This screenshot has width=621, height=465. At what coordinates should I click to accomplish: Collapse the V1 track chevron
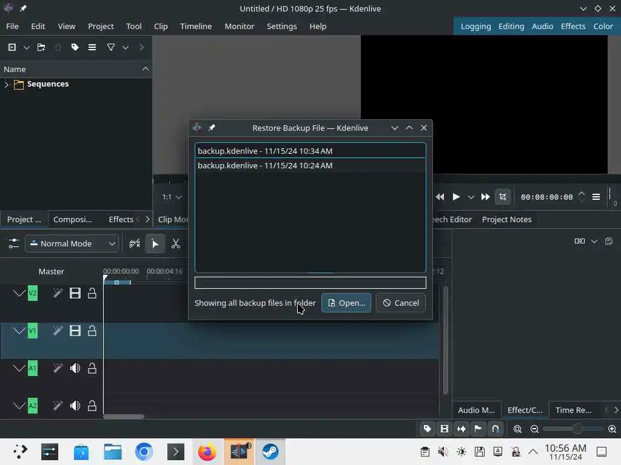19,331
